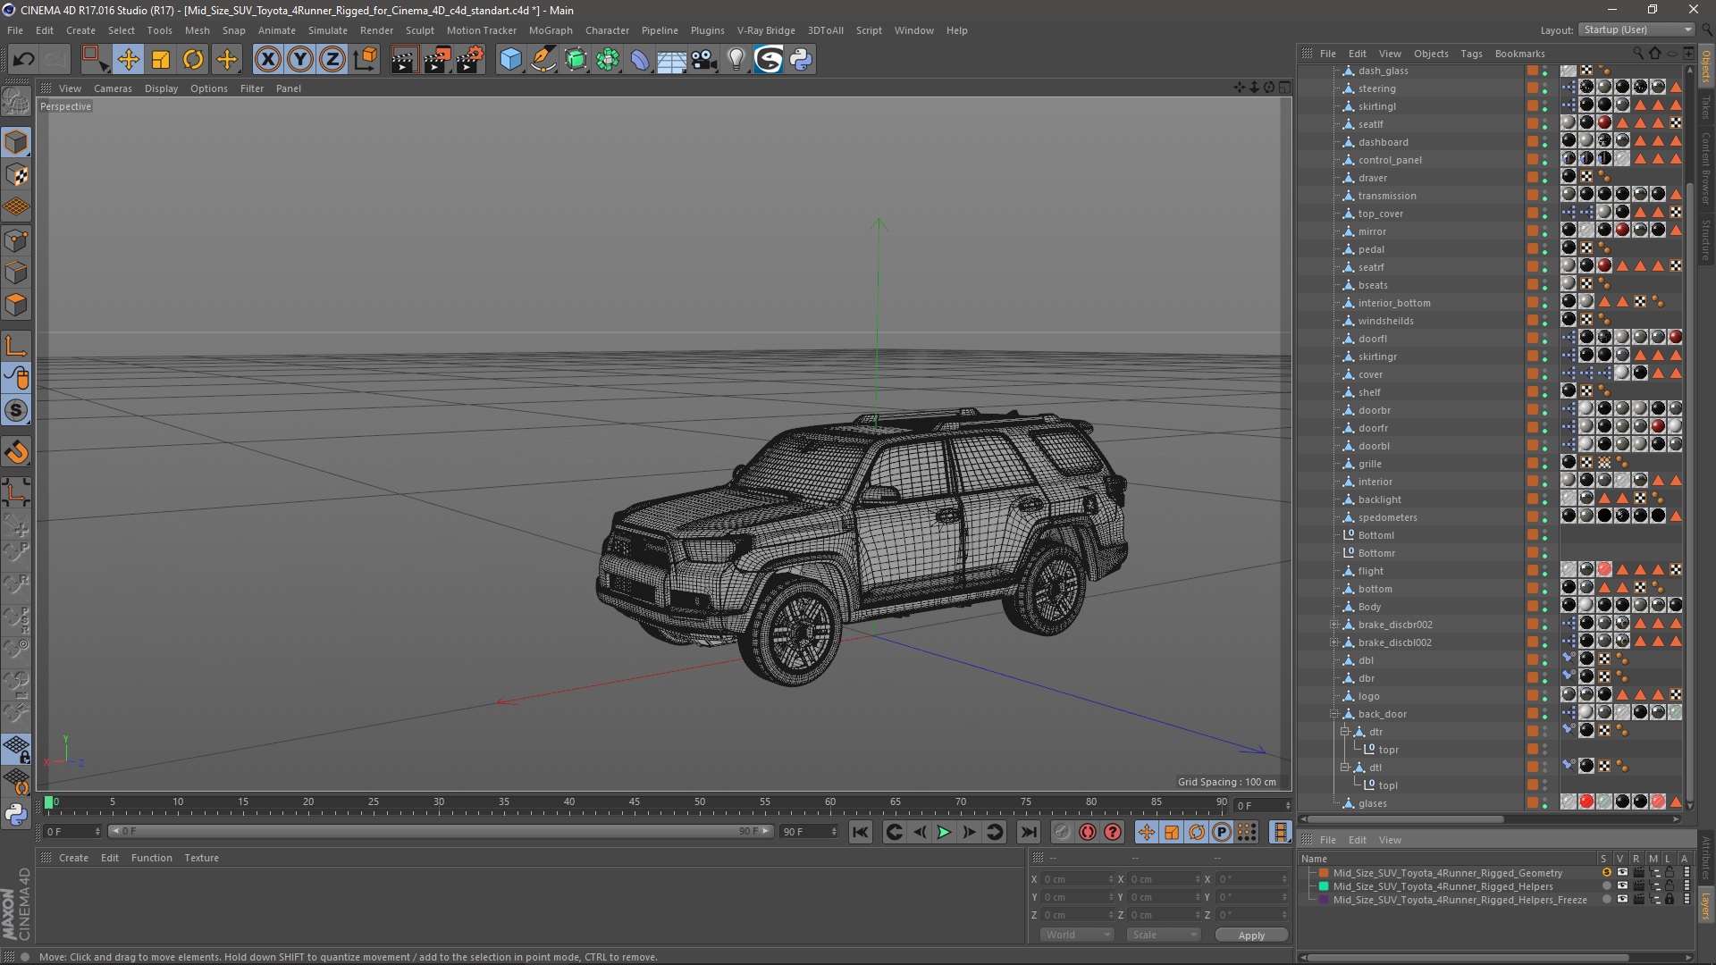Select the Scale tool in top toolbar
Viewport: 1716px width, 965px height.
(x=161, y=60)
